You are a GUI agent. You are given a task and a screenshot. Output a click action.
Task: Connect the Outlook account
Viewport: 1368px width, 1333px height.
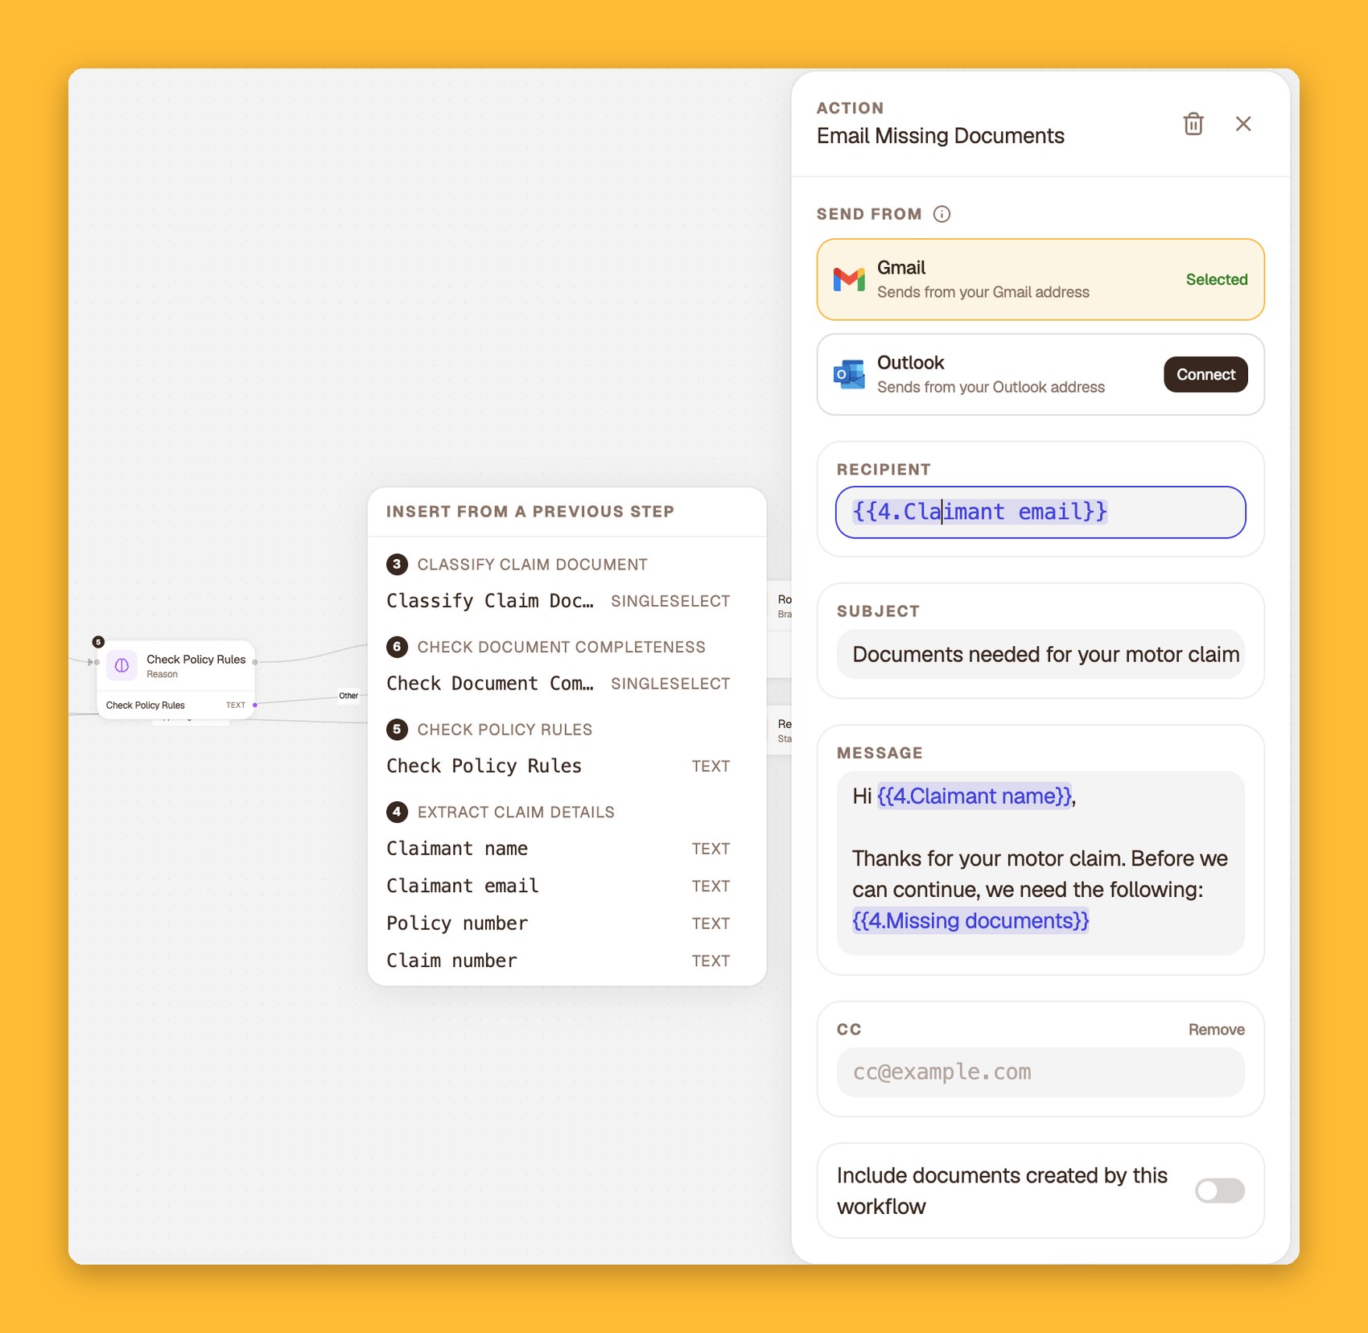click(1205, 375)
